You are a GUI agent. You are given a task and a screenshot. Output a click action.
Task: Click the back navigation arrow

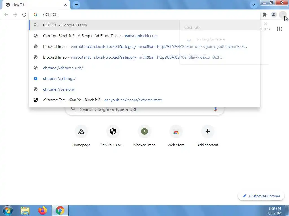[x=6, y=15]
